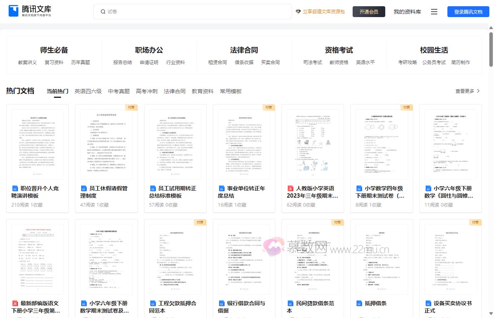Click blue doc icon beside 职位晋升个人竞聘演讲模板
494x318 pixels.
(15, 188)
